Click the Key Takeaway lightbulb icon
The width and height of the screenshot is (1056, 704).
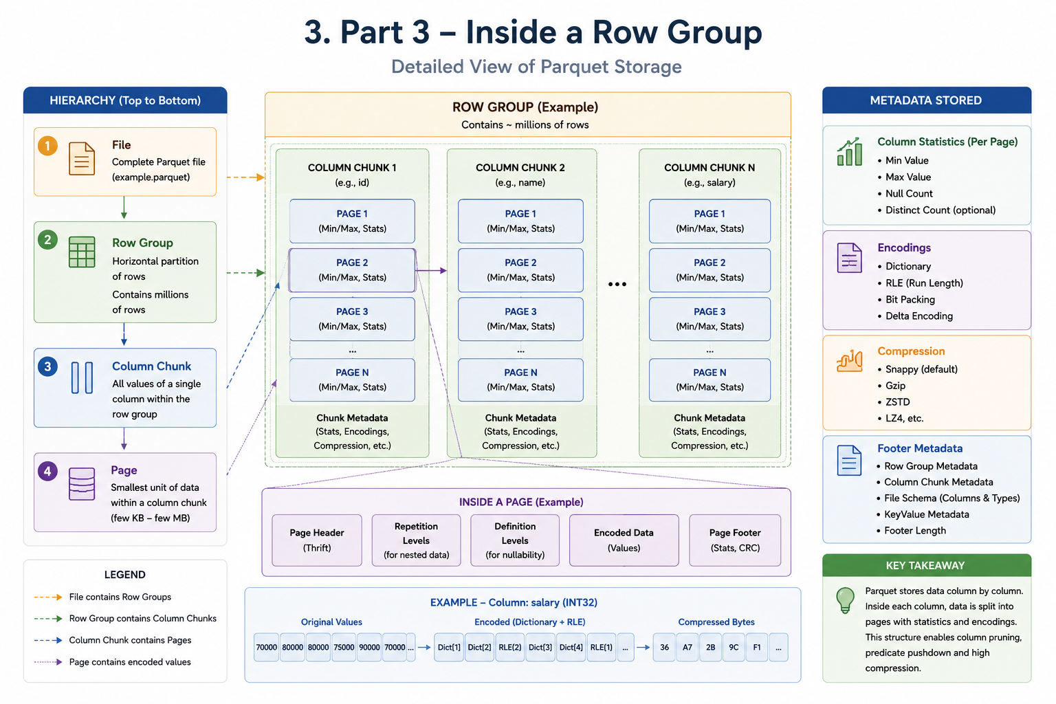click(845, 599)
